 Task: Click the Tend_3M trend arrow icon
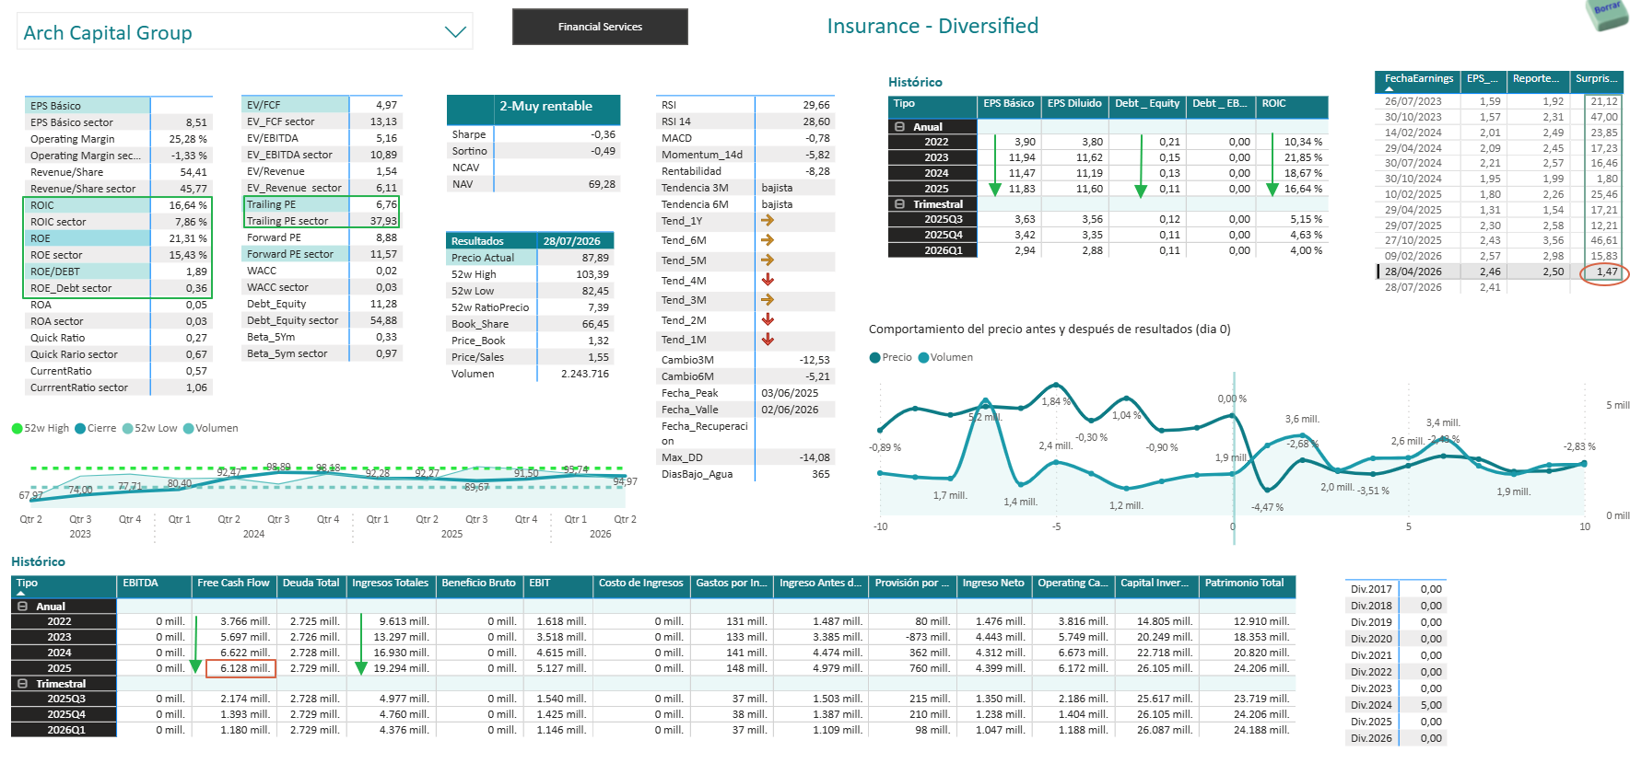pyautogui.click(x=768, y=300)
